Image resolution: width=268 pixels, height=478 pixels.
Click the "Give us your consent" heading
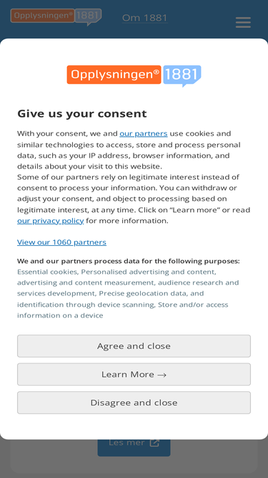[x=82, y=114]
